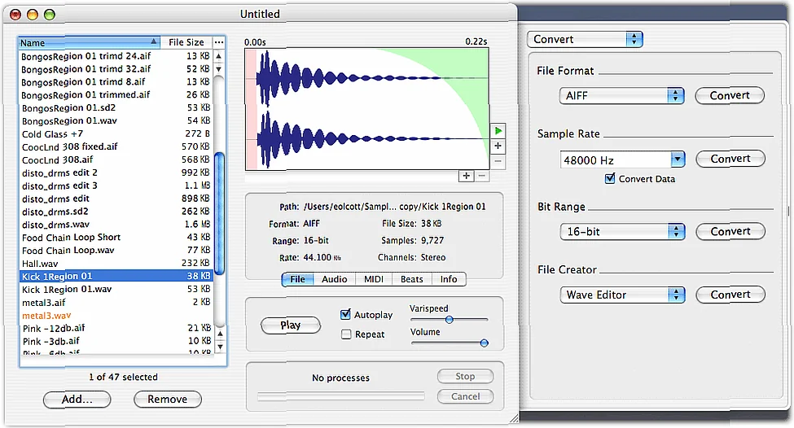Click top scroll up arrow of file list
Viewport: 794px width, 428px height.
[x=219, y=56]
